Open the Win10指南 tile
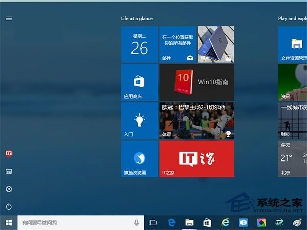 coord(197,82)
